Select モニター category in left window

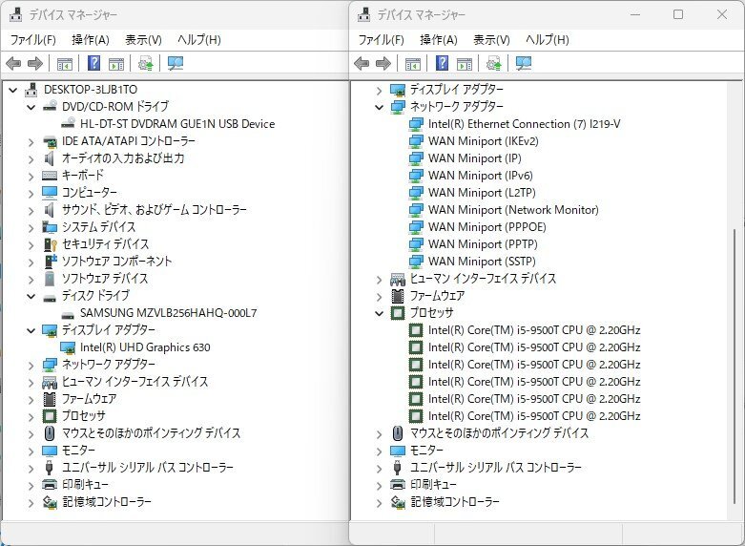click(78, 450)
